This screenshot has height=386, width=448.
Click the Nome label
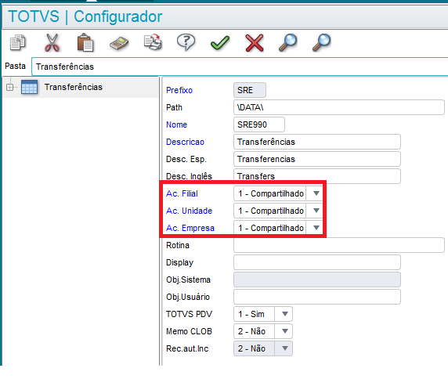(x=176, y=124)
